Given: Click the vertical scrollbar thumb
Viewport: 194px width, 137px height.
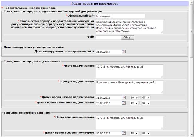Looking at the screenshot, I should 191,31.
